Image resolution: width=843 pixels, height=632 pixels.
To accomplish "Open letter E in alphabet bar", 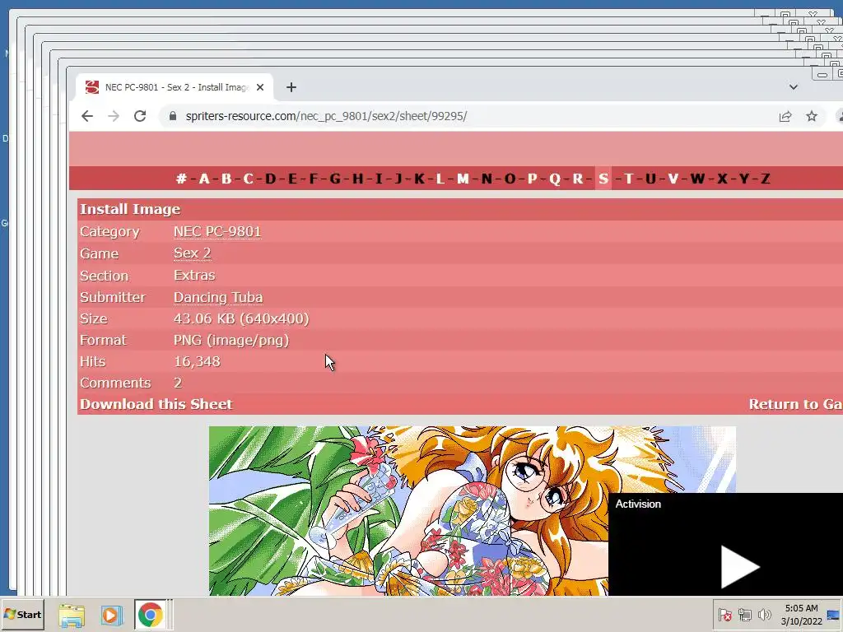I will 292,179.
